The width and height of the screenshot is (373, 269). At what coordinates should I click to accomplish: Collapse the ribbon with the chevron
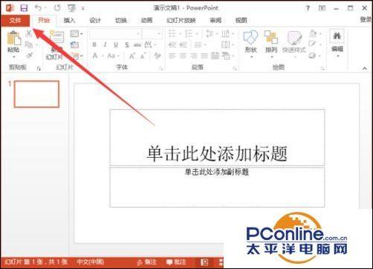click(x=365, y=69)
